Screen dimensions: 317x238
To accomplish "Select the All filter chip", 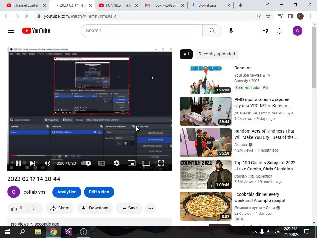I will pyautogui.click(x=186, y=54).
